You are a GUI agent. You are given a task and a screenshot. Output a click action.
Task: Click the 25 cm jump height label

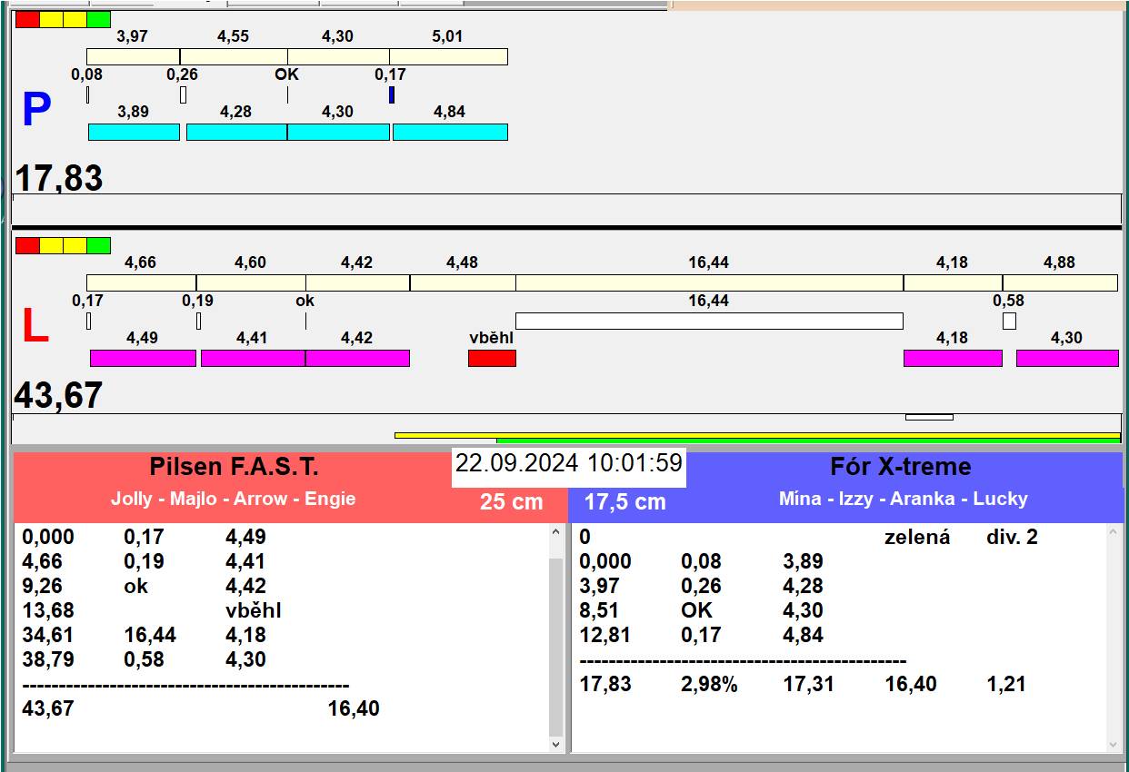[x=511, y=501]
